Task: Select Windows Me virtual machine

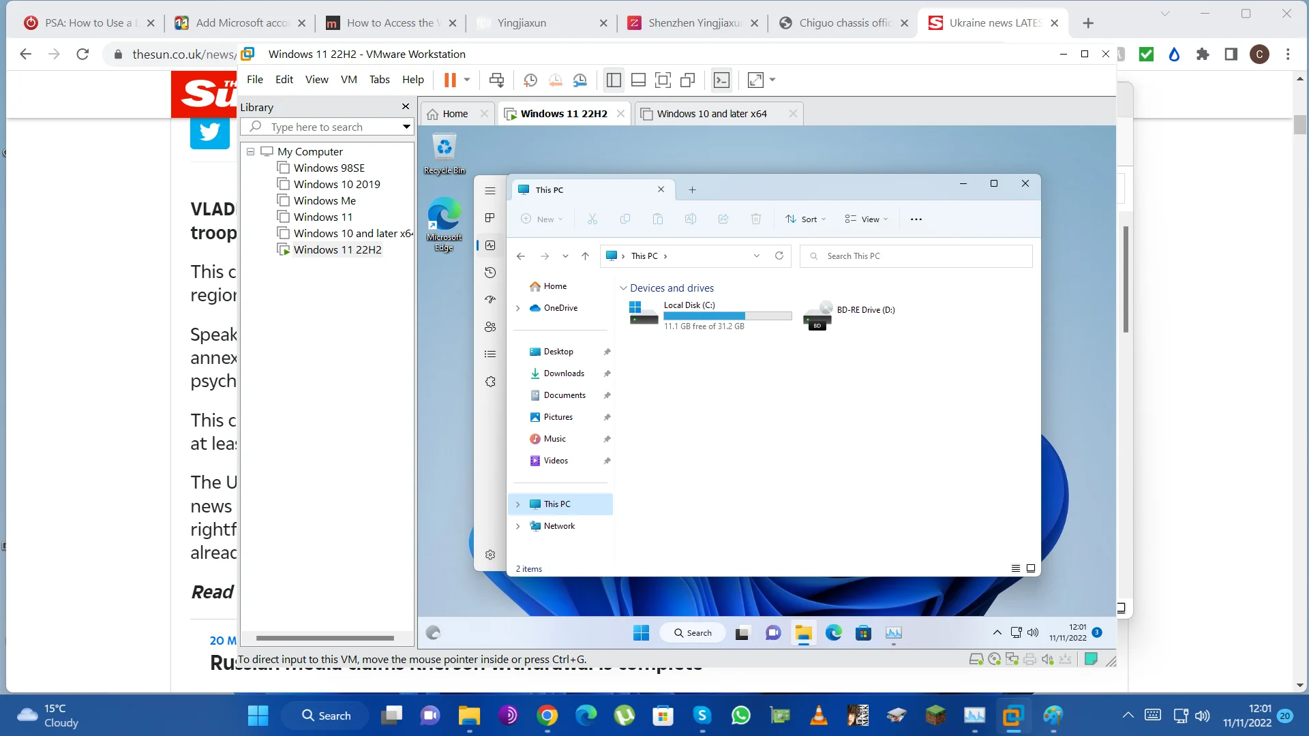Action: 325,200
